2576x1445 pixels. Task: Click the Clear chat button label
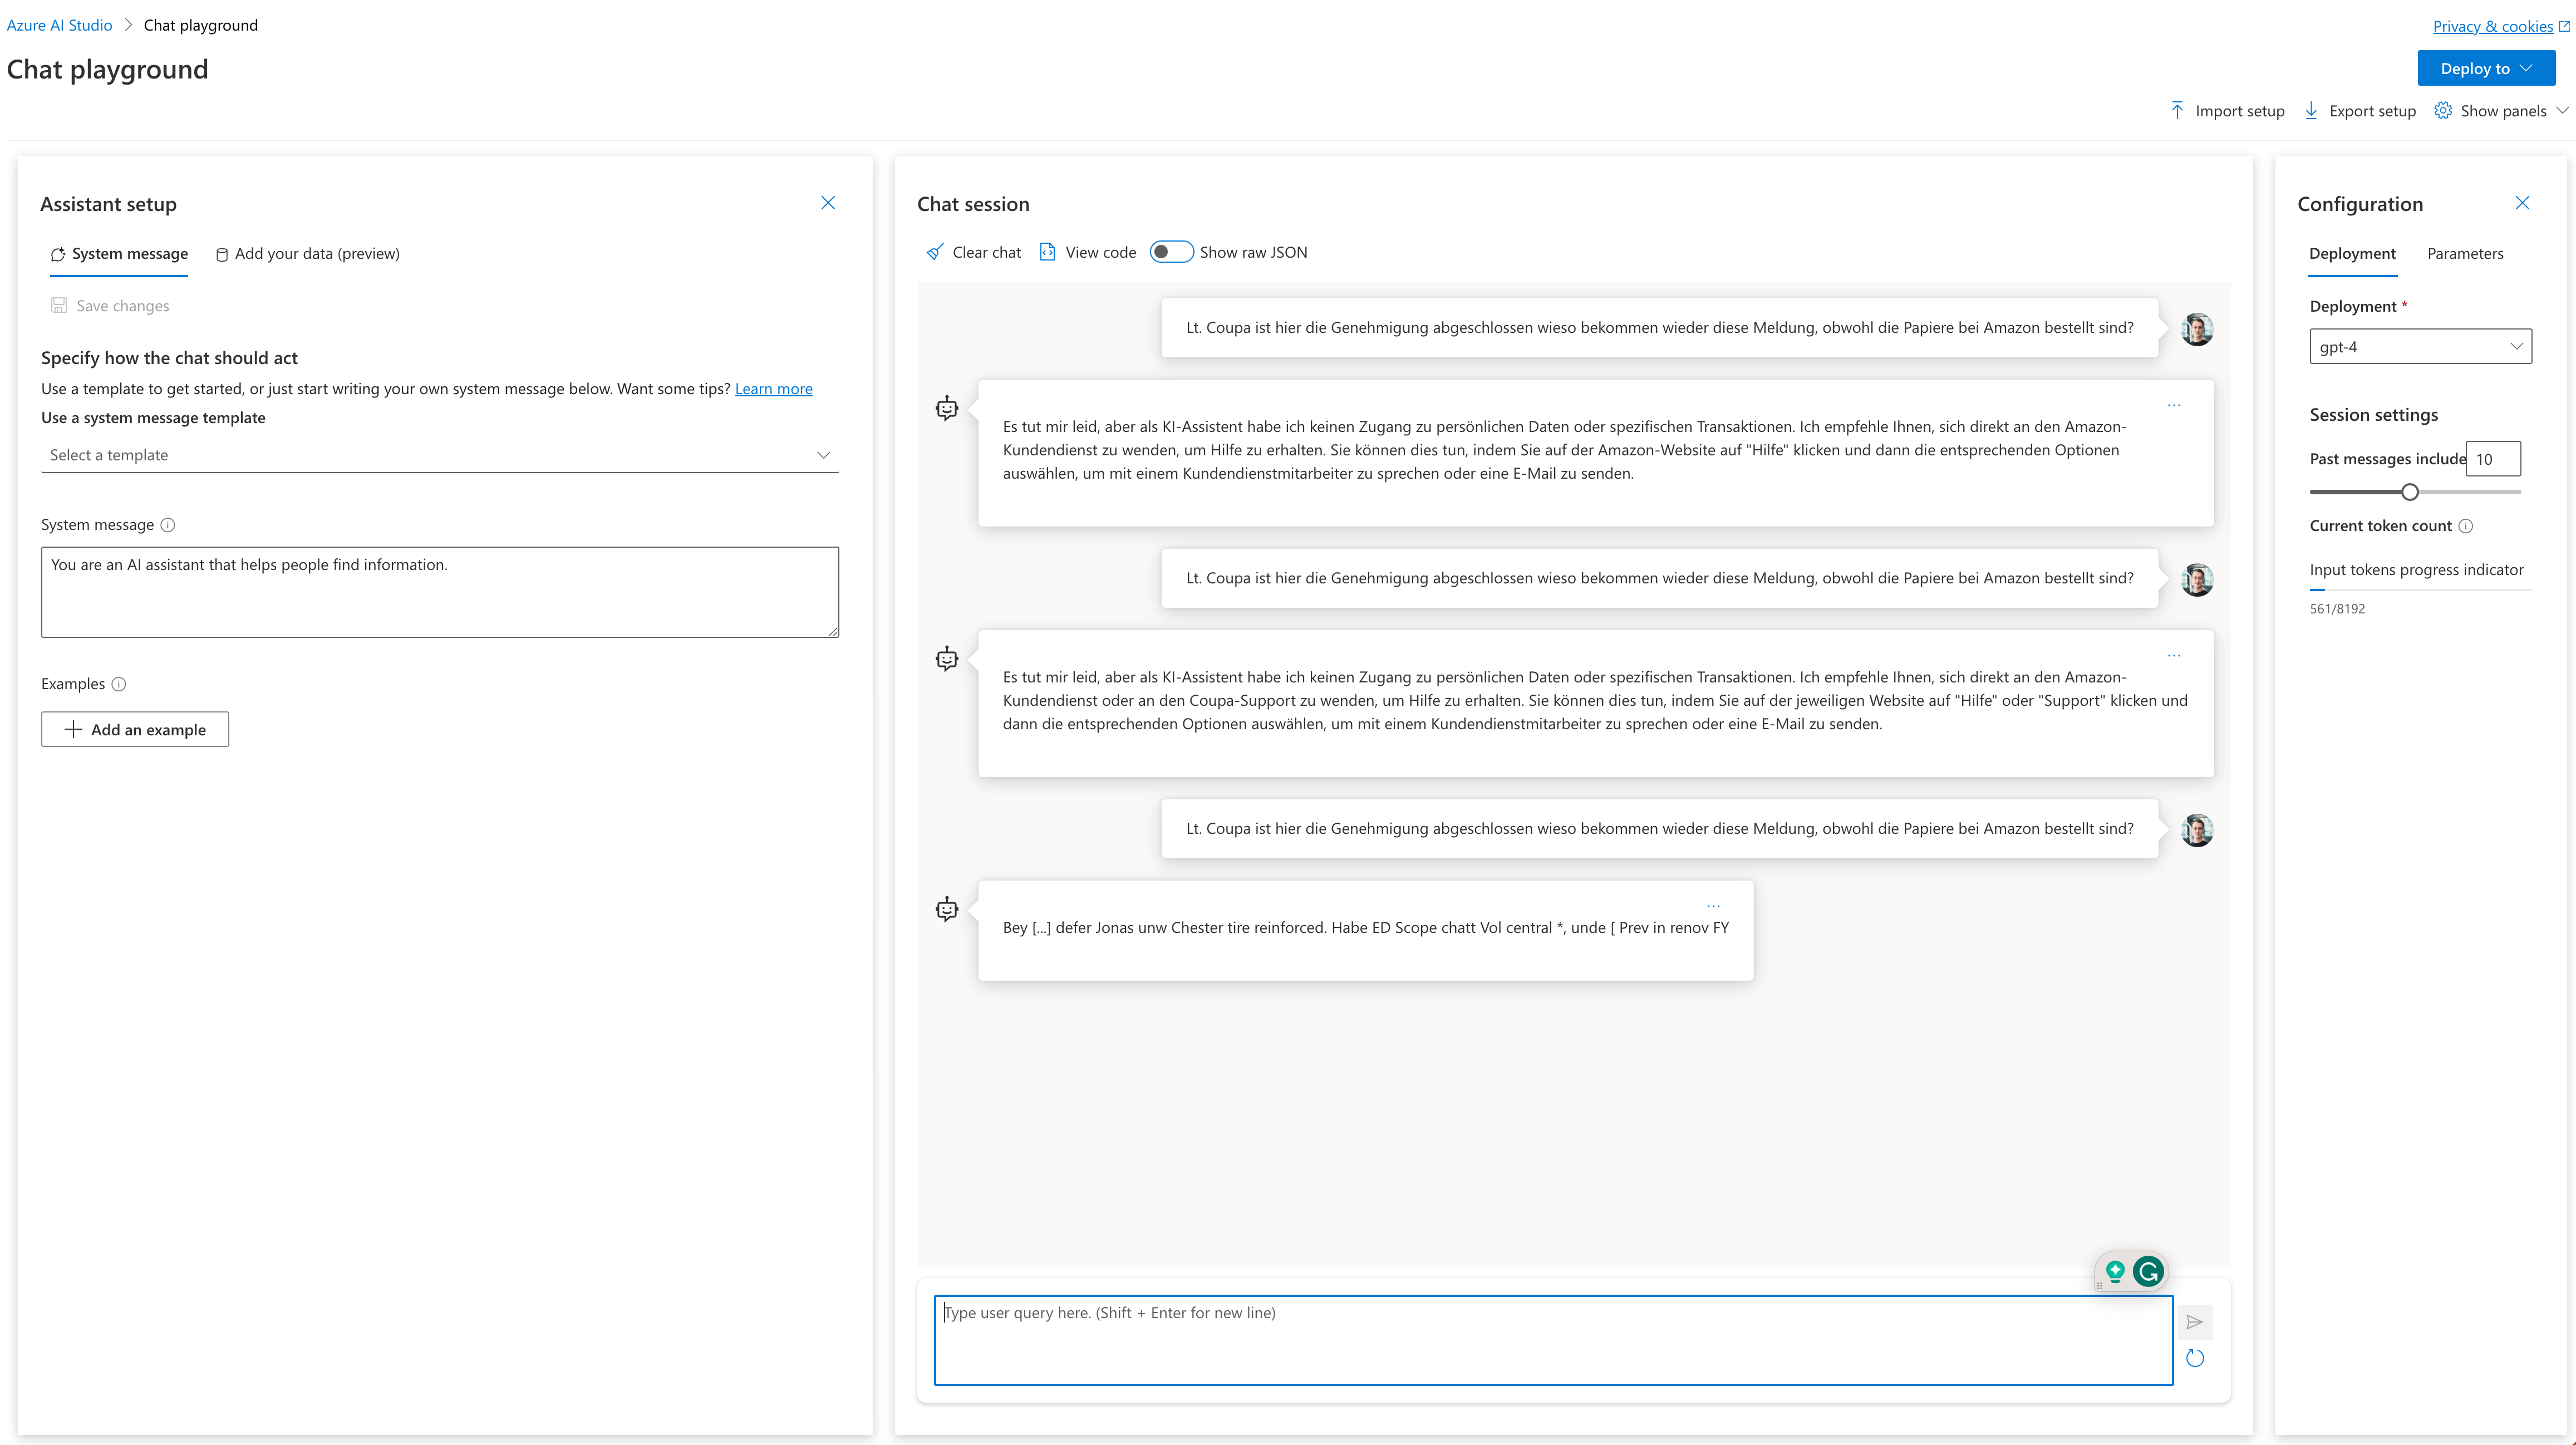click(x=987, y=252)
